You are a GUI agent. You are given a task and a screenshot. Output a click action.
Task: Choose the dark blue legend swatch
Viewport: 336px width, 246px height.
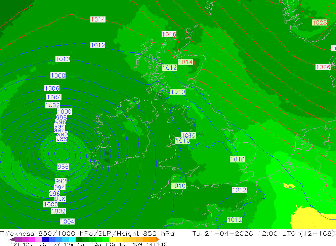pyautogui.click(x=45, y=239)
